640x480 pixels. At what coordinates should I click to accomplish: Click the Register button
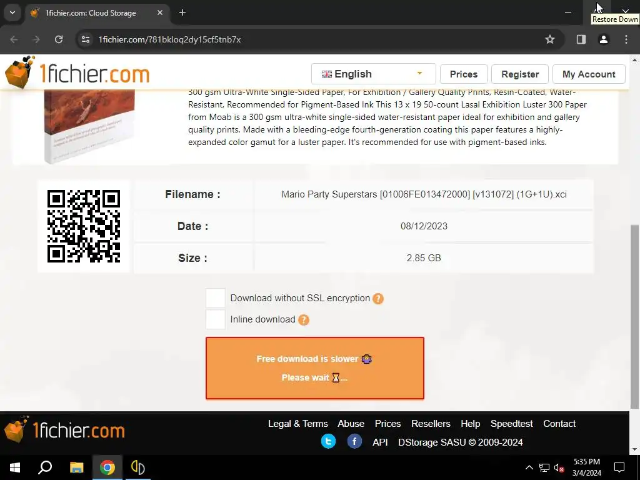(x=520, y=74)
